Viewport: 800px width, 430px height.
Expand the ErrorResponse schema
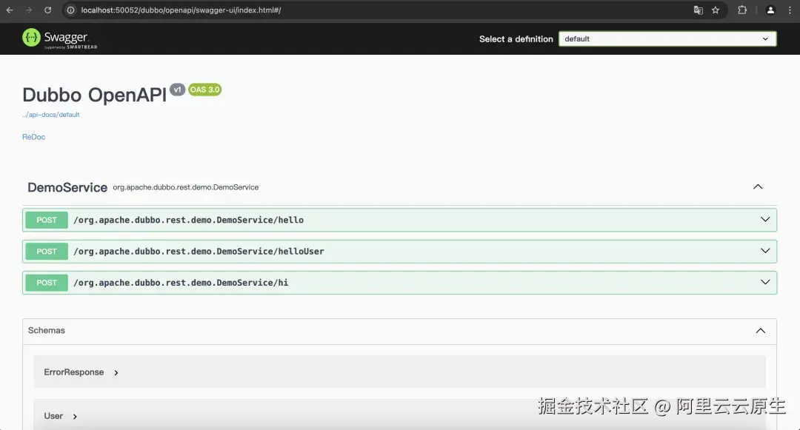(81, 372)
